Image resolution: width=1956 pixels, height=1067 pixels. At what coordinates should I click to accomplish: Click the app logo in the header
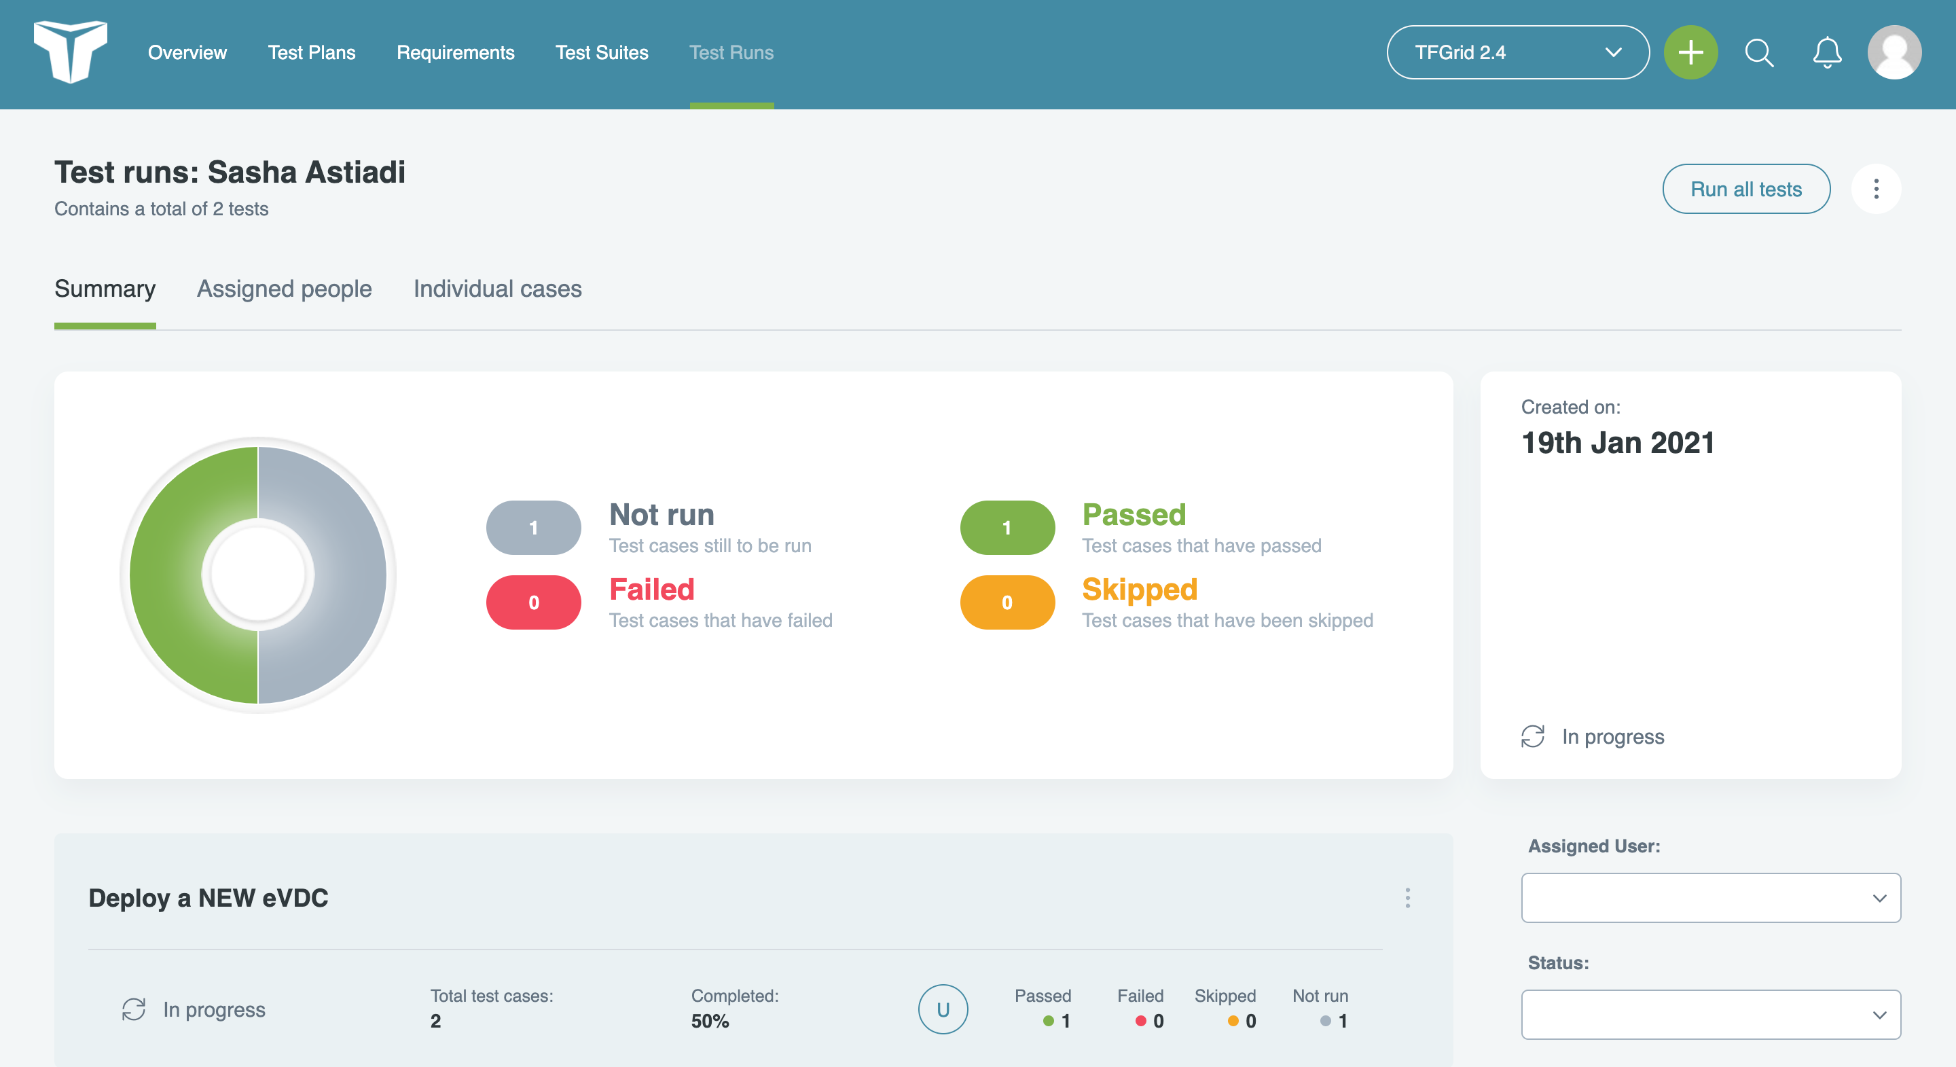coord(70,52)
